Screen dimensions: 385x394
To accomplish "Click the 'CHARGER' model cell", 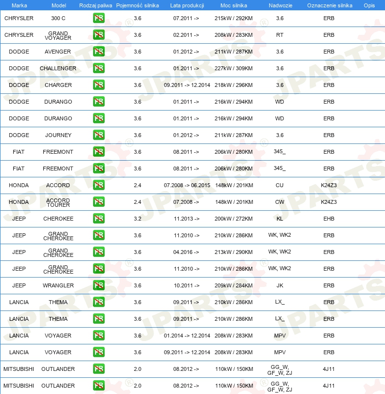I will (x=58, y=85).
